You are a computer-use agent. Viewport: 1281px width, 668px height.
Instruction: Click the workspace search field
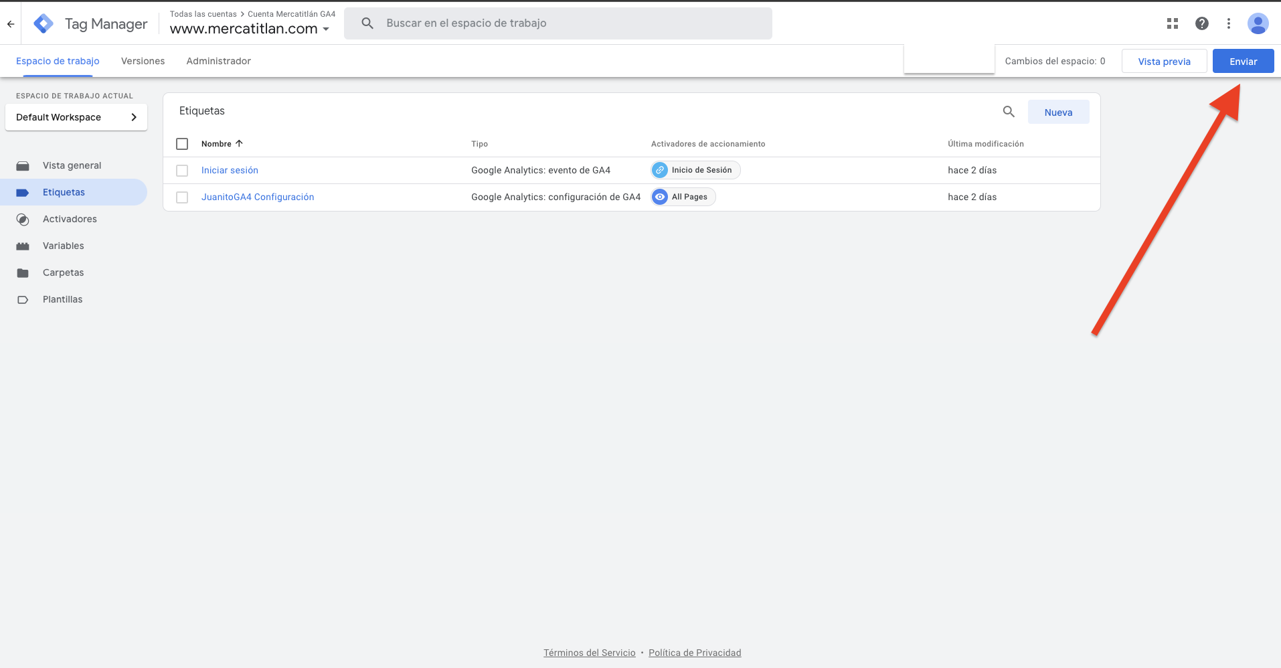point(558,23)
